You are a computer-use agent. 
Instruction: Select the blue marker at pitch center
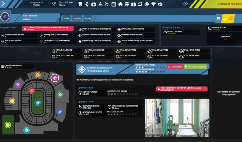pos(38,102)
